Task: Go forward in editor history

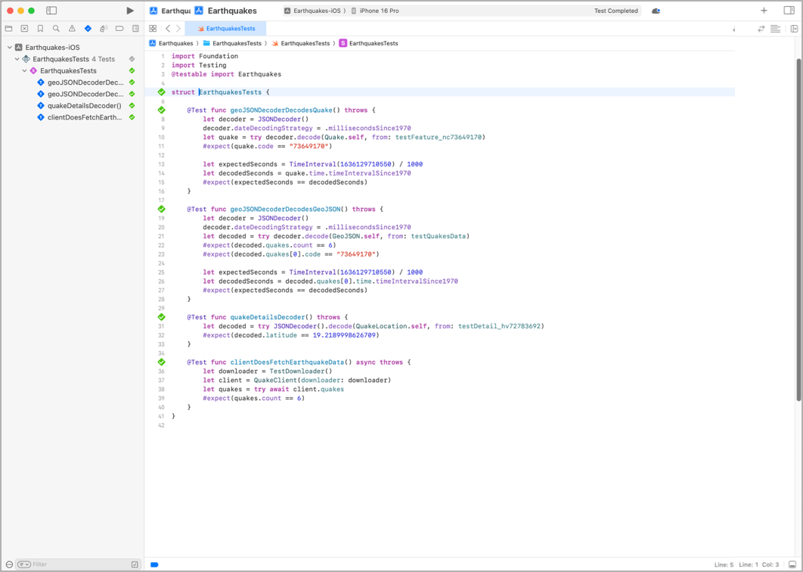Action: coord(178,29)
